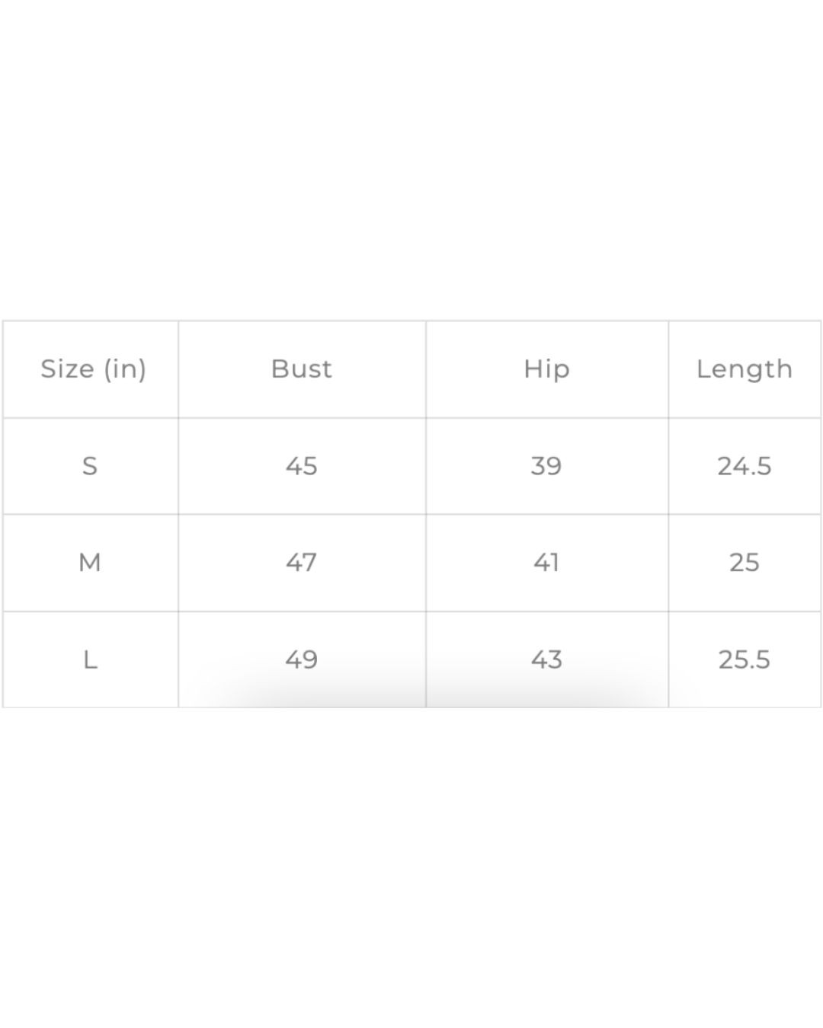Pick the medium length value 25
823x1028 pixels.
coord(744,563)
